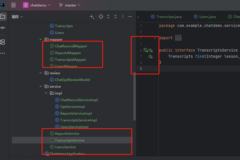The image size is (240, 160).
Task: Open the Structure tool window icon
Action: [3, 42]
